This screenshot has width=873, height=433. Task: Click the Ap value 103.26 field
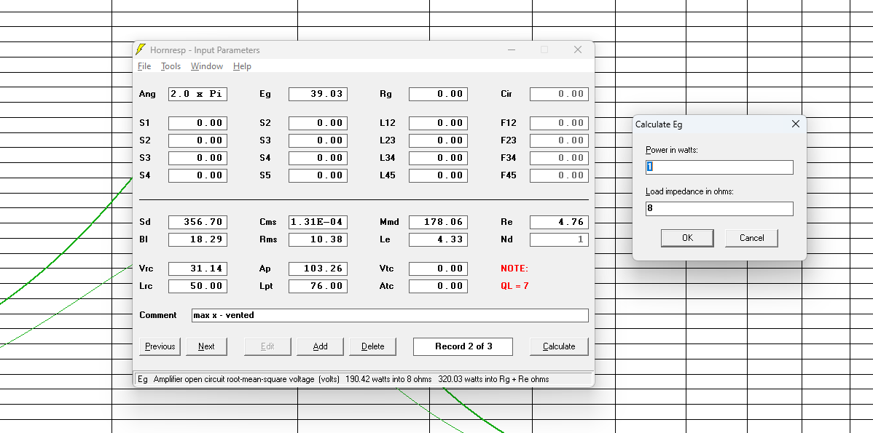coord(318,269)
